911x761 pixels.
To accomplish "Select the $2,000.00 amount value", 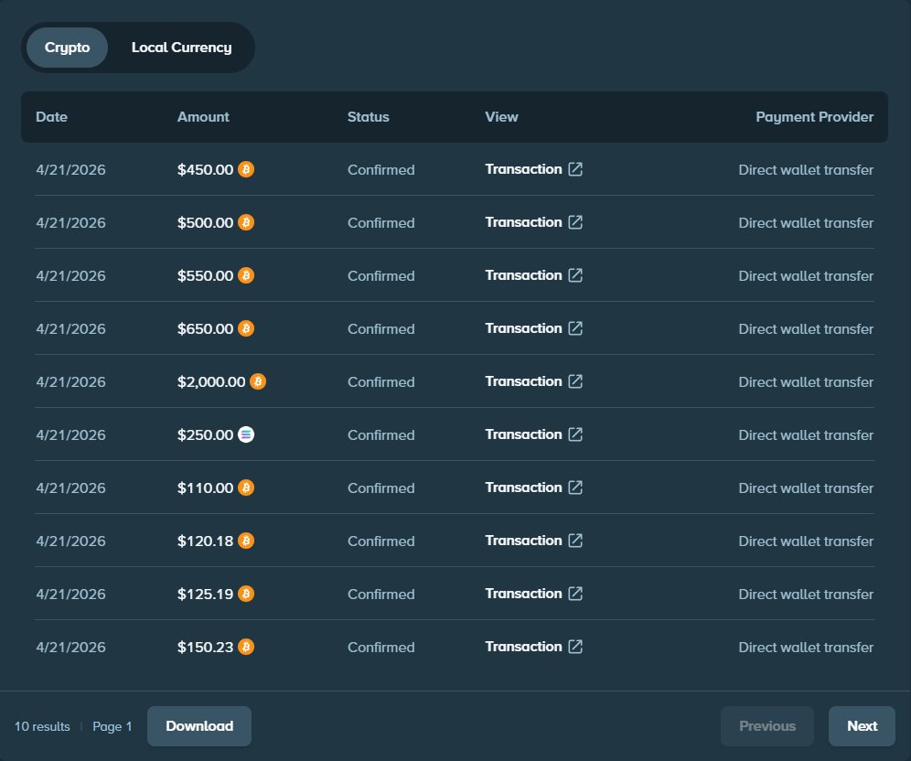I will click(x=211, y=381).
